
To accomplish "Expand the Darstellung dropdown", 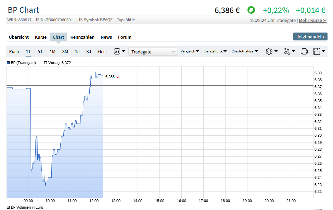I will [215, 51].
